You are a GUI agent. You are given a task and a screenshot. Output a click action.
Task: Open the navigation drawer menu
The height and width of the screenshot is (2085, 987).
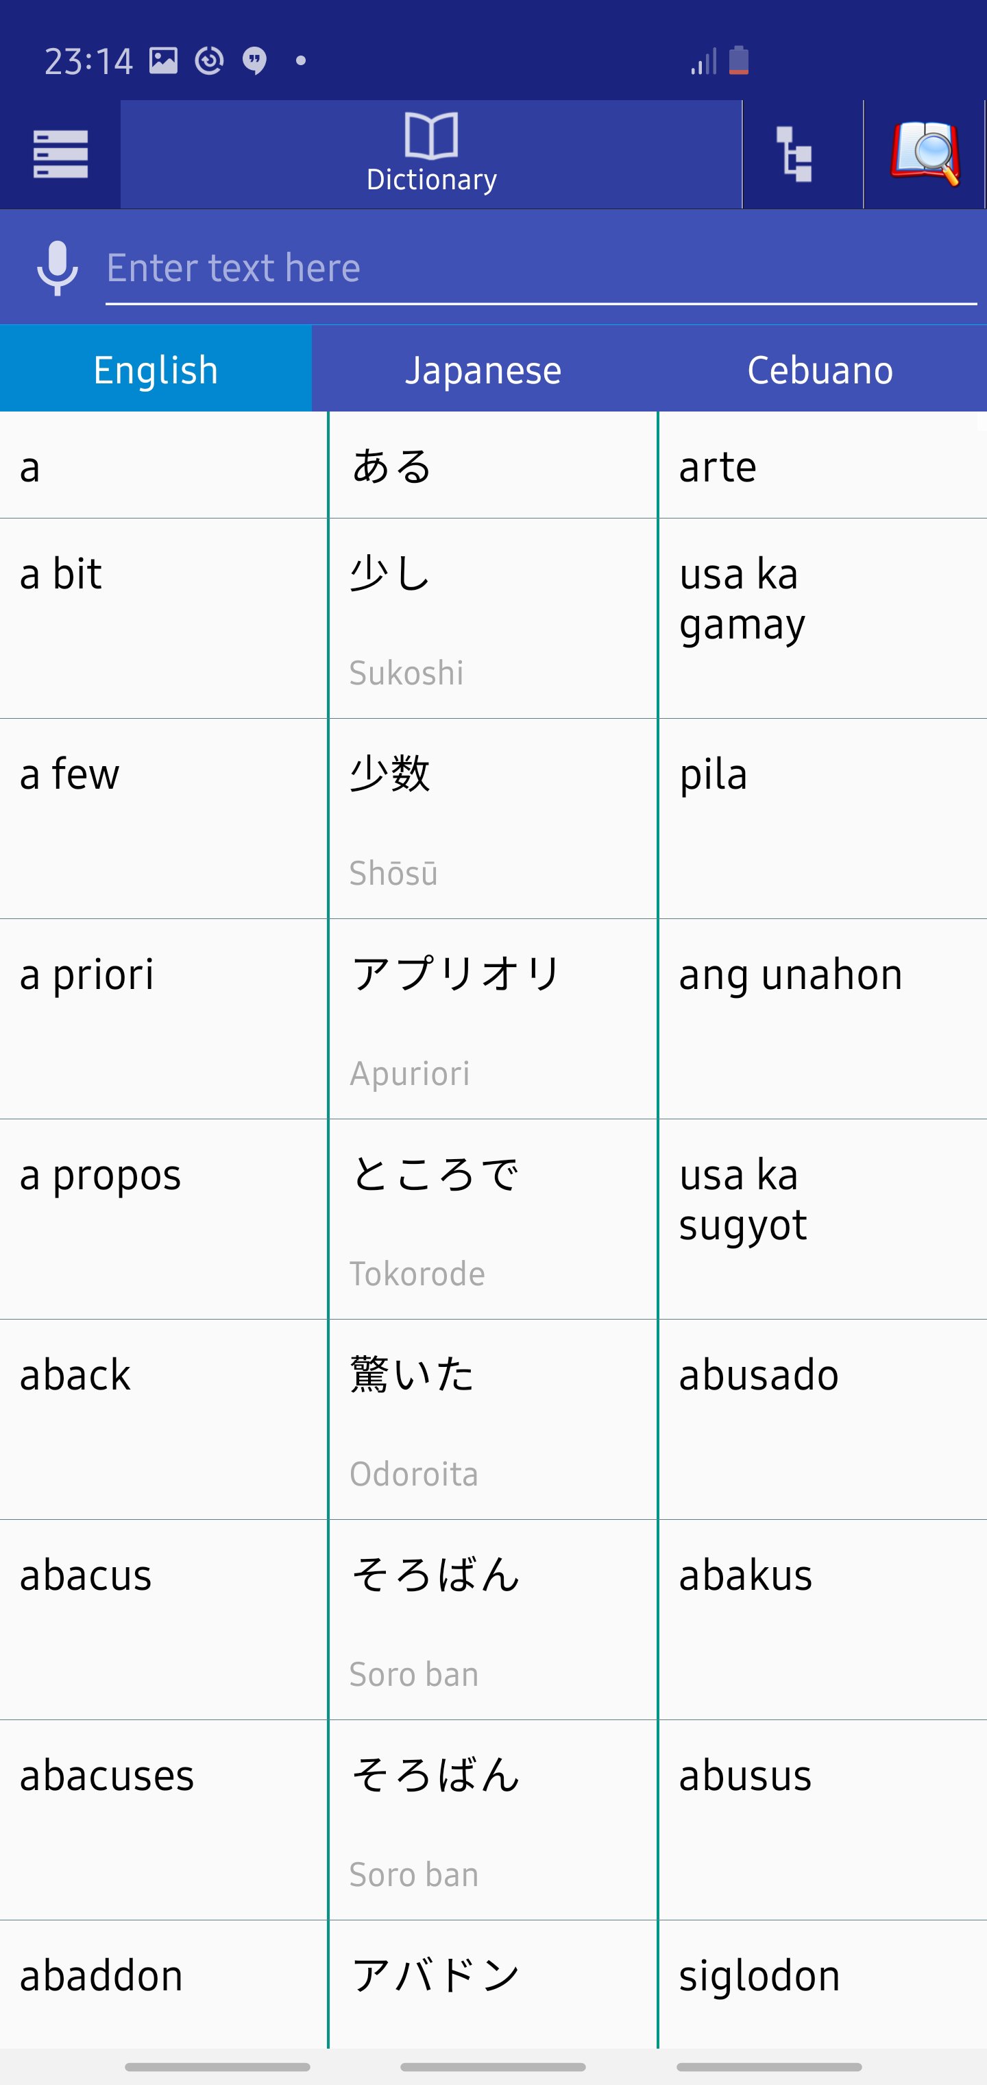click(x=61, y=152)
